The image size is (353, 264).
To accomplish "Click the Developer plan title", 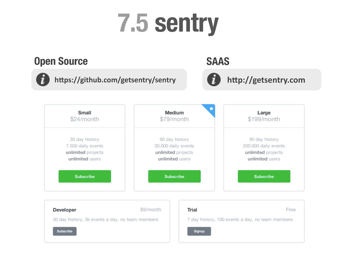I will click(64, 210).
